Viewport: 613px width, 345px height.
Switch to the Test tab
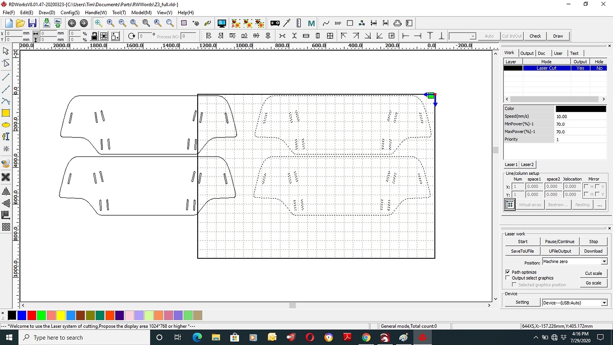point(574,53)
